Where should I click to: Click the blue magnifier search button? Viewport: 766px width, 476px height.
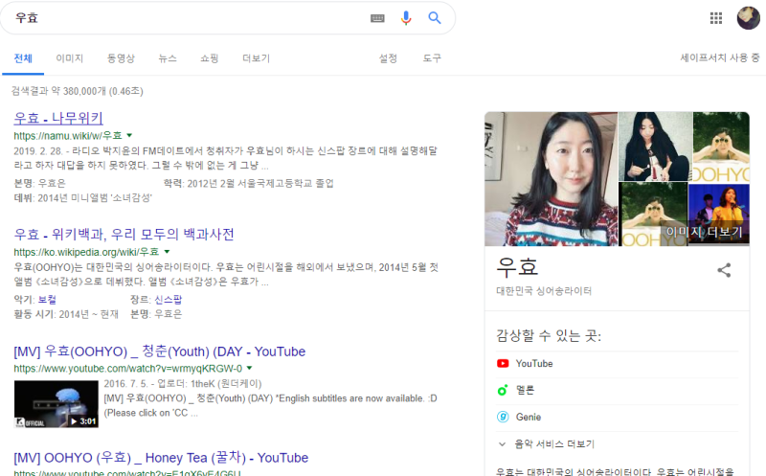click(435, 18)
